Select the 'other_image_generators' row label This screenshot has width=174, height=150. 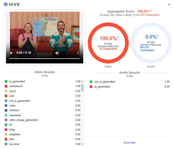coord(24,120)
